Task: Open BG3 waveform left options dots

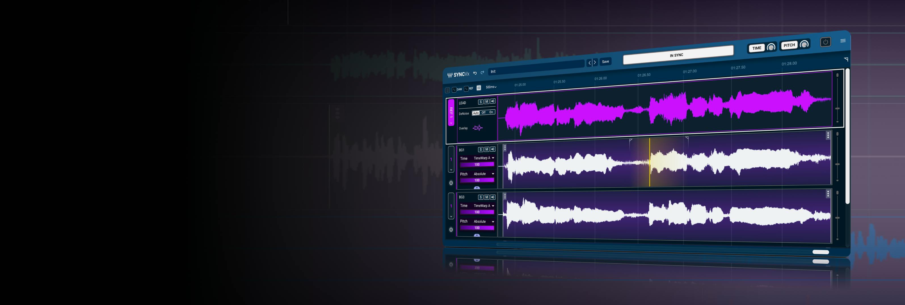Action: 505,196
